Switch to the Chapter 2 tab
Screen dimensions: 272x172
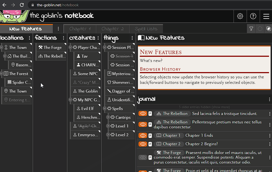coord(113,29)
